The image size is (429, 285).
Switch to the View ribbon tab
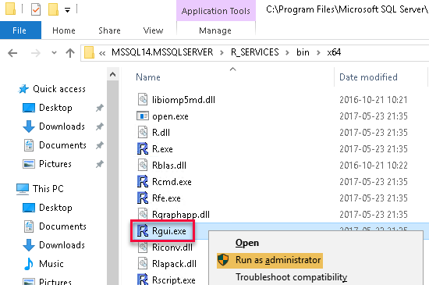(x=153, y=30)
